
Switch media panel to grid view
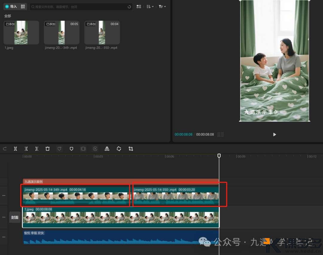click(139, 7)
